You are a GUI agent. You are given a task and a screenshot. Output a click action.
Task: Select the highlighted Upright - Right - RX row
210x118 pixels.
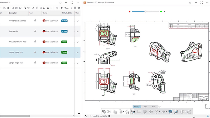(16, 52)
